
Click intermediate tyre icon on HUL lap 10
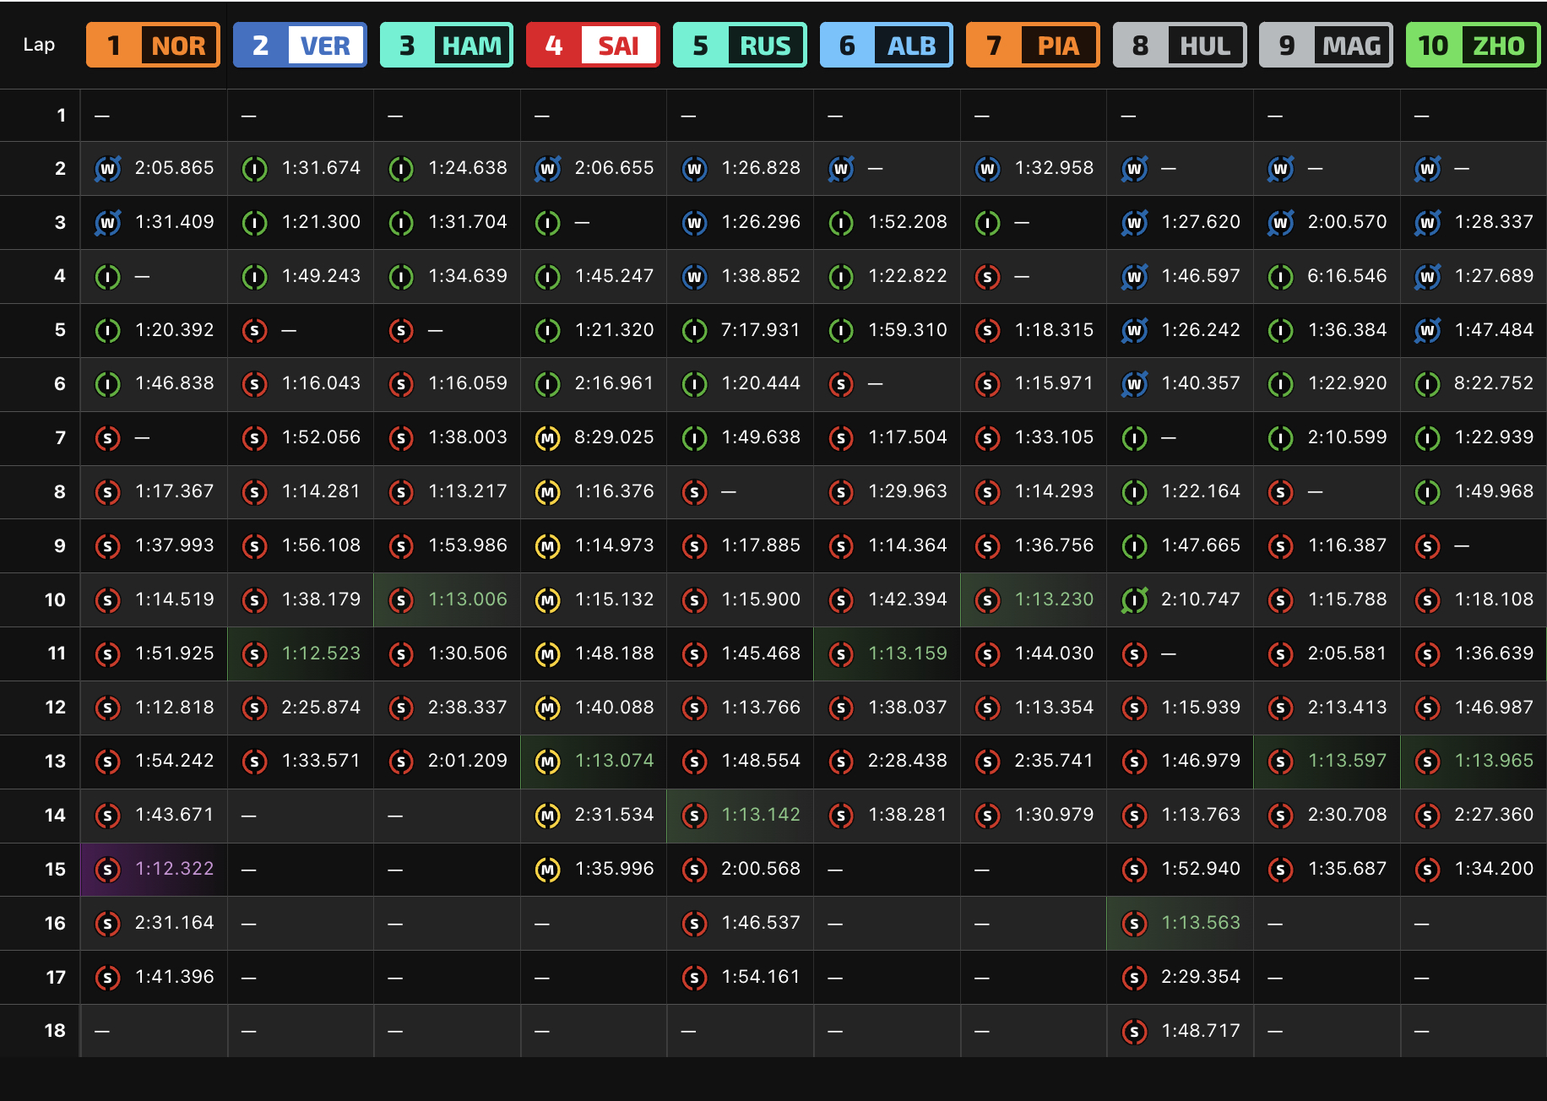tap(1134, 599)
